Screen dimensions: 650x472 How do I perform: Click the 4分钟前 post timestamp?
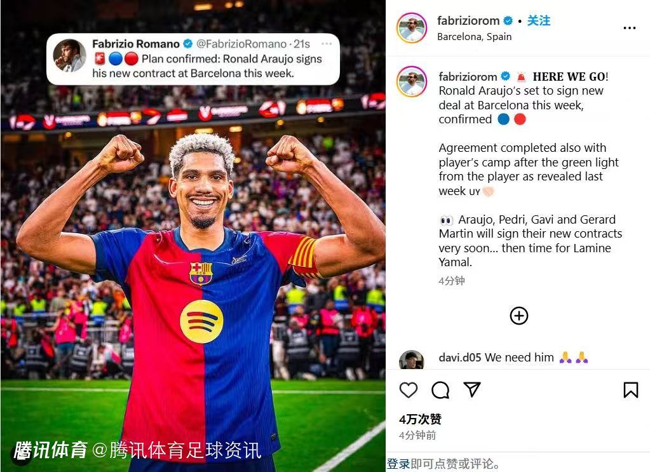[x=417, y=435]
